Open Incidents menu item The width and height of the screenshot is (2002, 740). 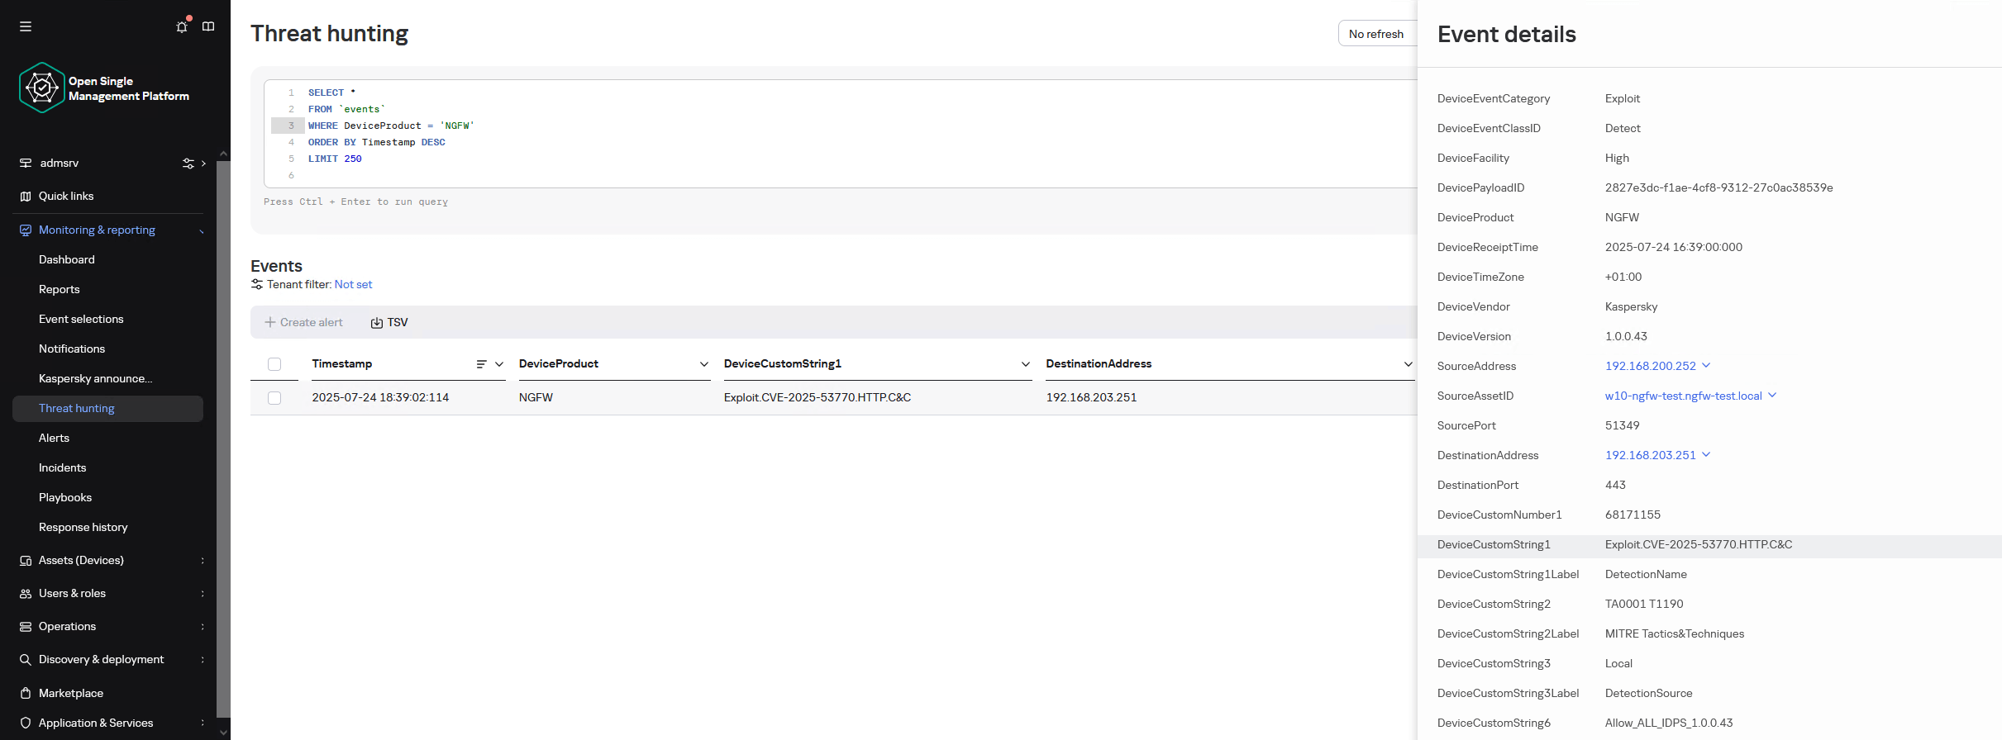coord(63,467)
